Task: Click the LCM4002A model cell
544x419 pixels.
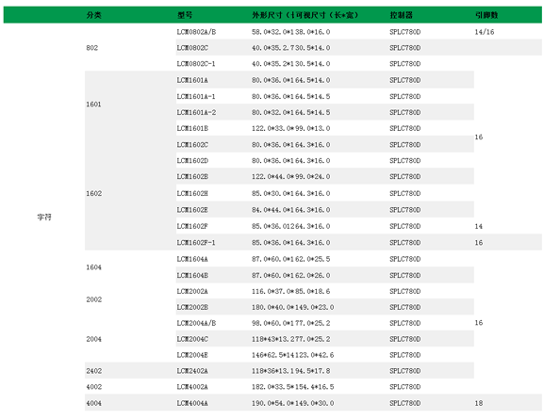Action: [x=192, y=387]
